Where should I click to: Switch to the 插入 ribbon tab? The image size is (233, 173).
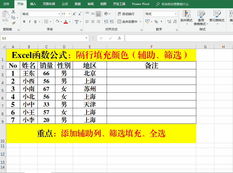tap(33, 4)
